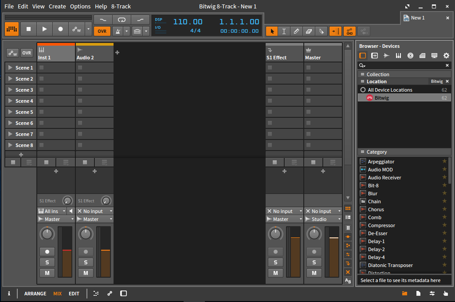Viewport: 455px width, 302px height.
Task: Add a new scene with plus button
Action: tap(21, 155)
